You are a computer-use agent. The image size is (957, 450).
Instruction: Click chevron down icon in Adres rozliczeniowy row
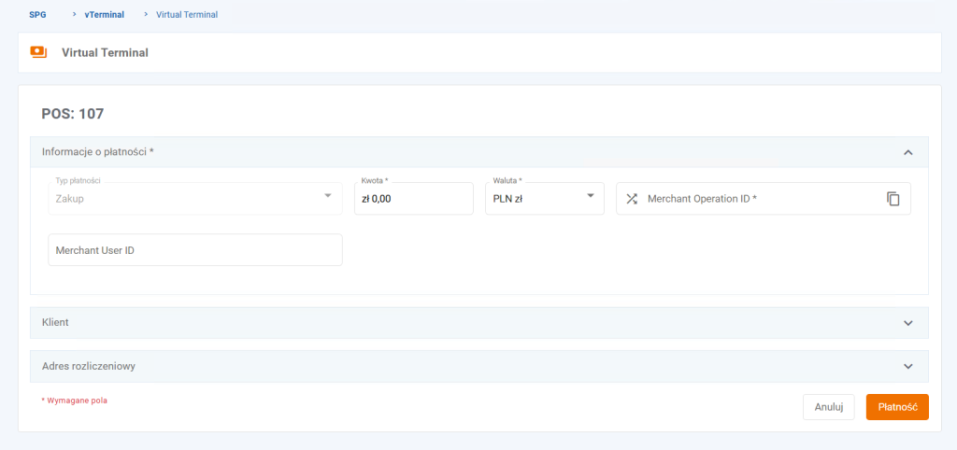[x=907, y=367]
